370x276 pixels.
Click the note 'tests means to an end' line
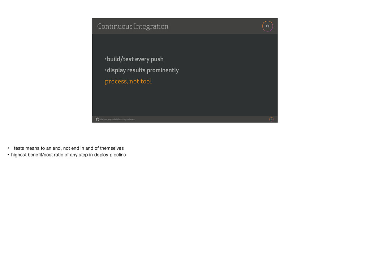click(x=69, y=148)
